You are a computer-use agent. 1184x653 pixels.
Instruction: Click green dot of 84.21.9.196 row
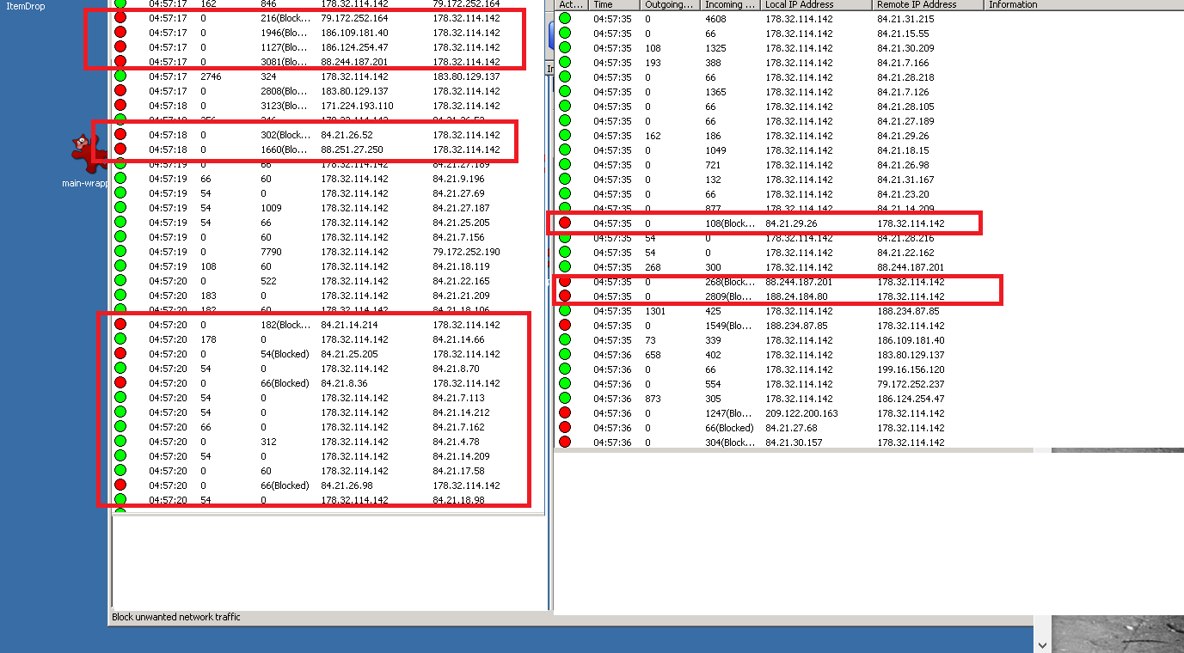tap(120, 178)
